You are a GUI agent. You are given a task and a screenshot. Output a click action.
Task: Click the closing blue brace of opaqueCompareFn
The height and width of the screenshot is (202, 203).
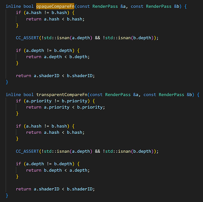(7, 82)
